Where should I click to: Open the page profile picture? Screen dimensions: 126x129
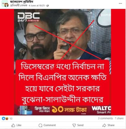click(5, 4)
